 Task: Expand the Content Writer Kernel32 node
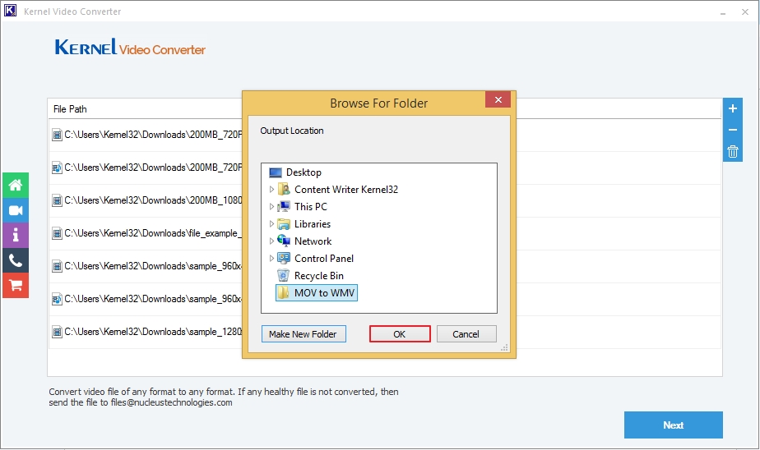(271, 189)
